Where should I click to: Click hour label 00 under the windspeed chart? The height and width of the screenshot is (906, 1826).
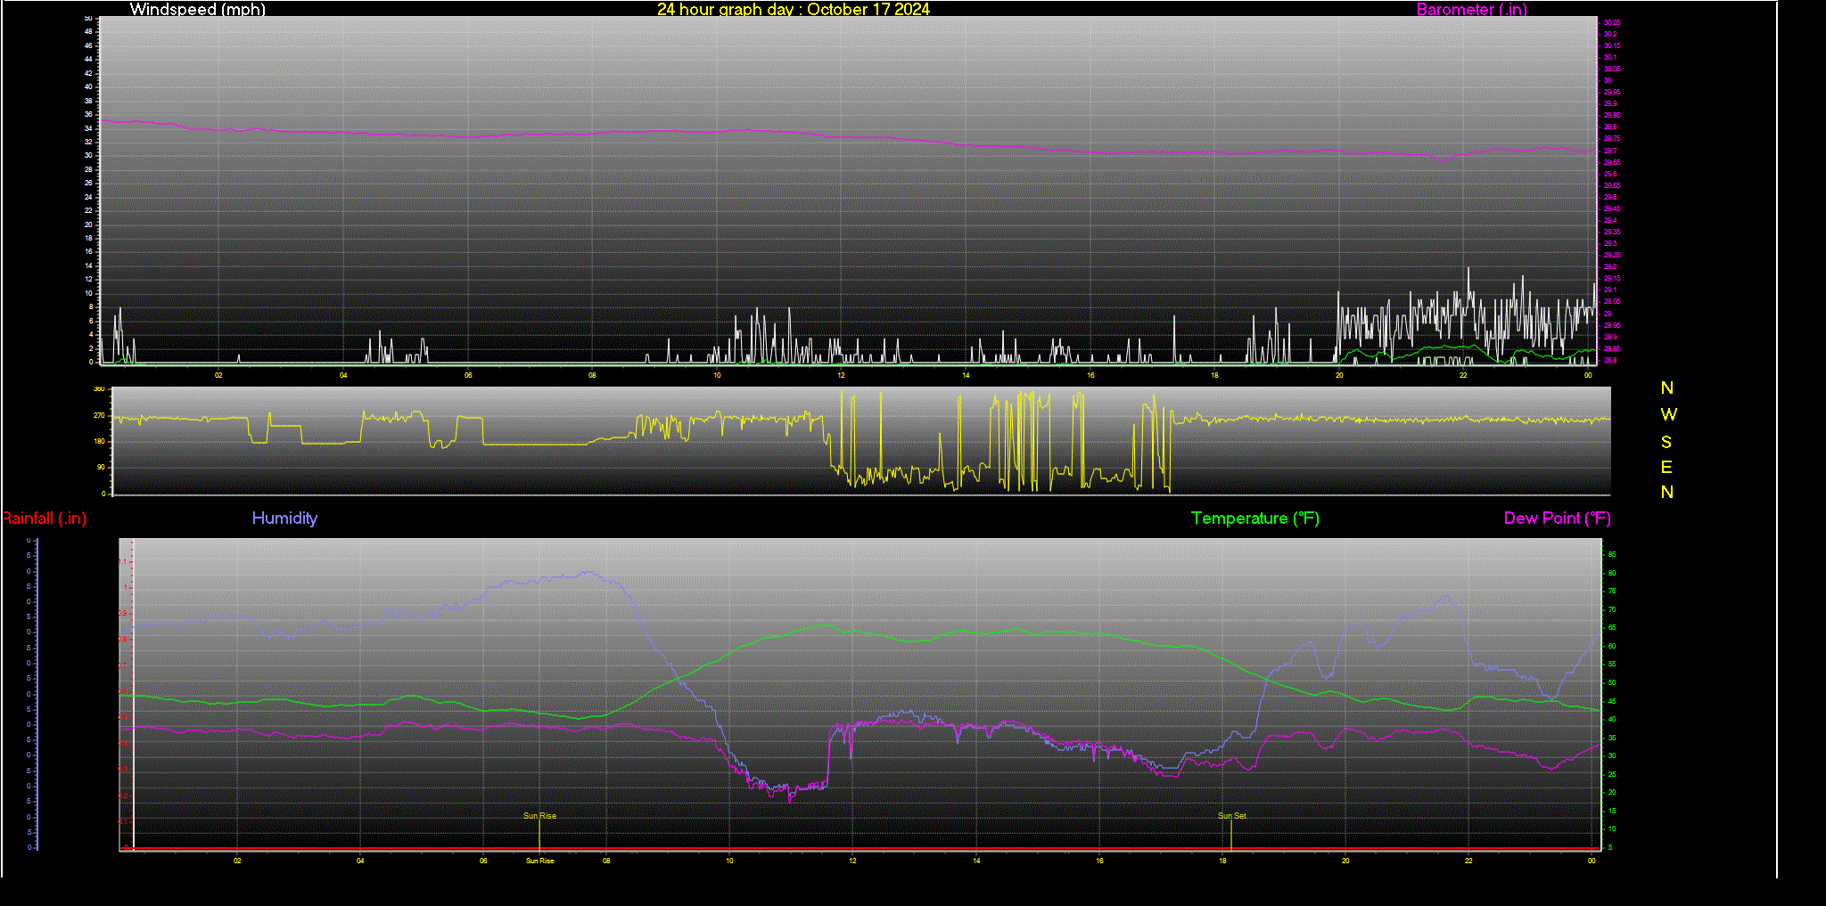[1588, 375]
